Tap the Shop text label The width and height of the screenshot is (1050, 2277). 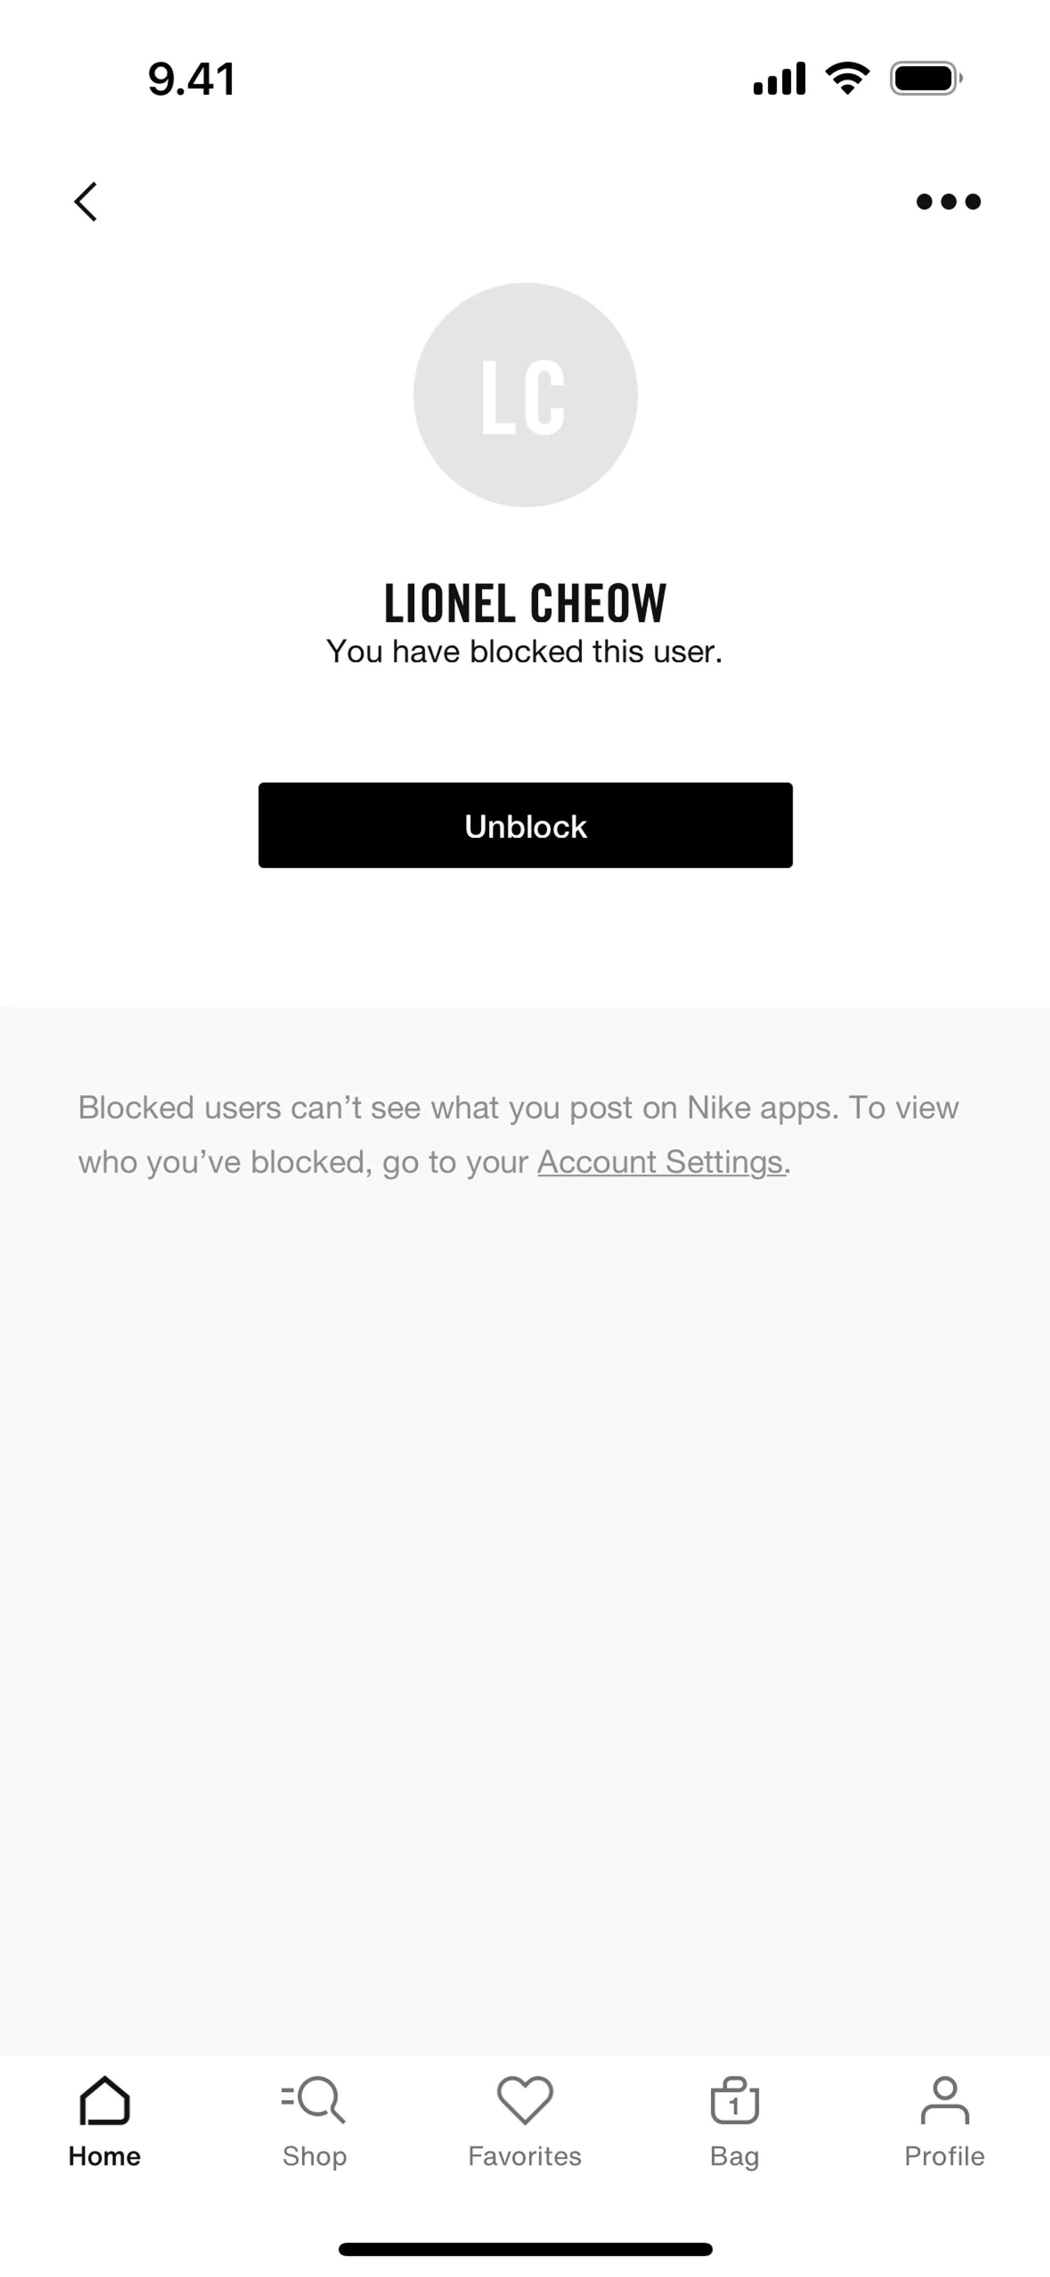(x=314, y=2157)
